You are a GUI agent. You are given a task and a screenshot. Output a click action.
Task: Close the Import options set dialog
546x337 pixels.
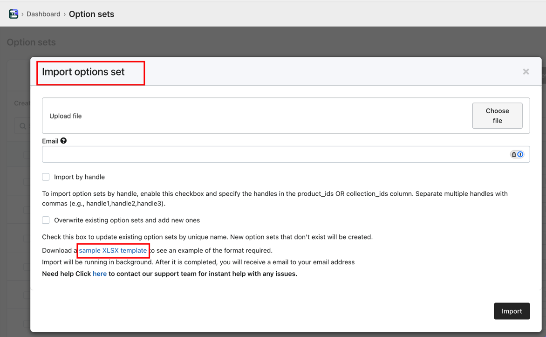[x=526, y=72]
